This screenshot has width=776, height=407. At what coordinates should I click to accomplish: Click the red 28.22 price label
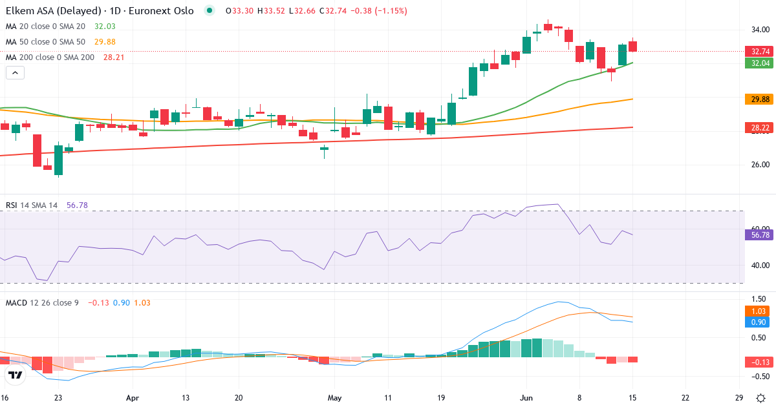tap(758, 128)
